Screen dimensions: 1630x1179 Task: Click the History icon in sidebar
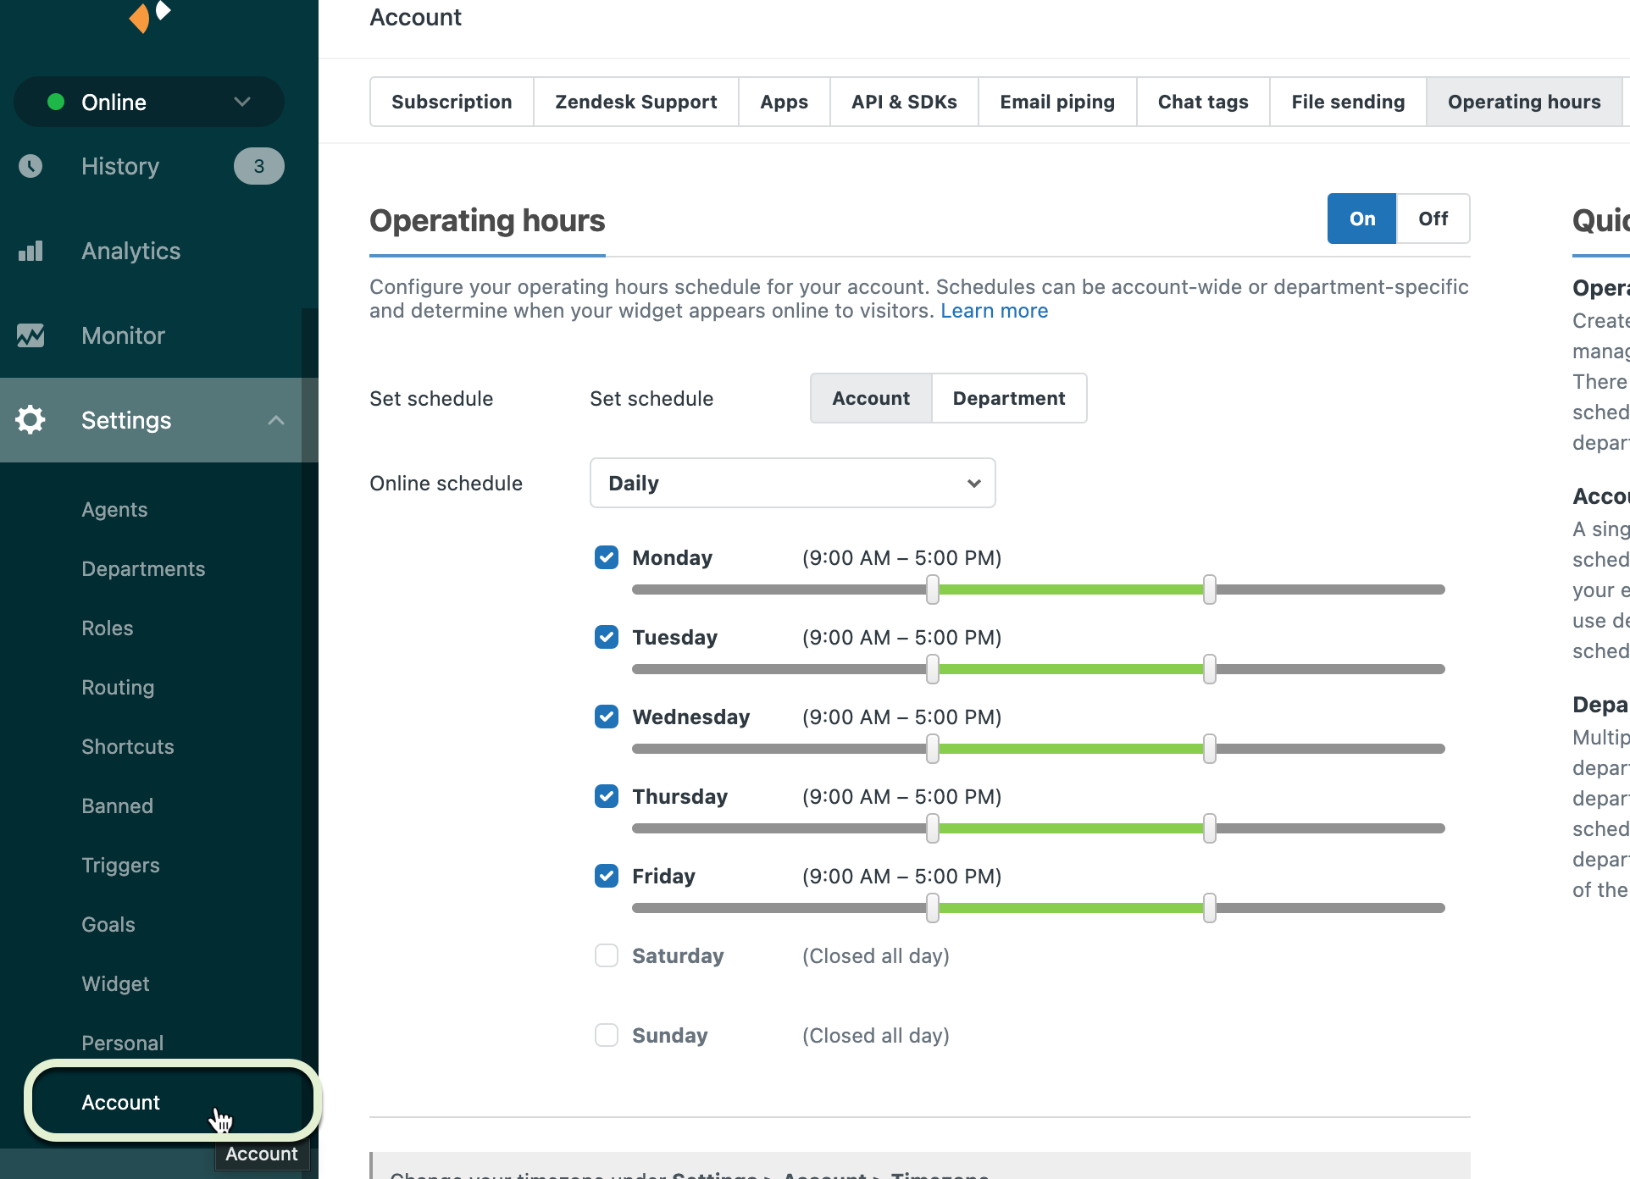pyautogui.click(x=33, y=166)
